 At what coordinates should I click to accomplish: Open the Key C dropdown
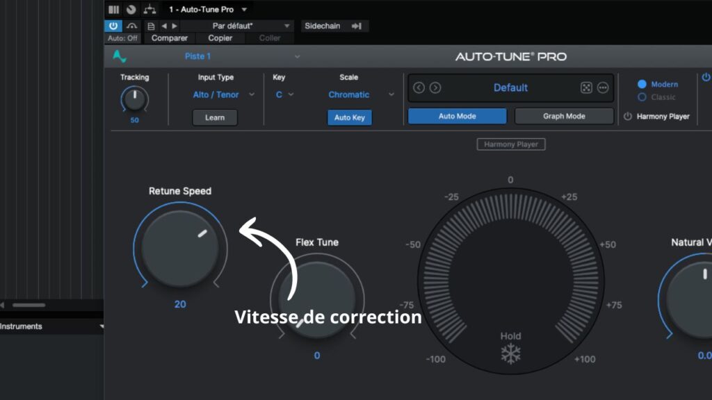click(284, 94)
